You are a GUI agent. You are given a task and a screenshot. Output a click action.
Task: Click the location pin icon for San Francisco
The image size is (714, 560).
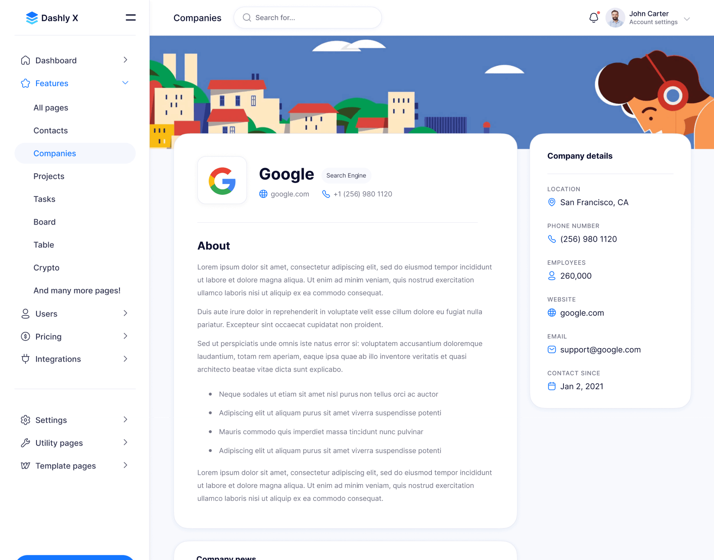[551, 202]
